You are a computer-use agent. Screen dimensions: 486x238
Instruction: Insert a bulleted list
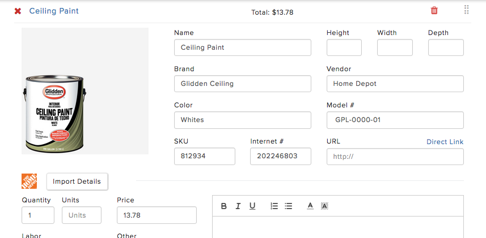(289, 206)
